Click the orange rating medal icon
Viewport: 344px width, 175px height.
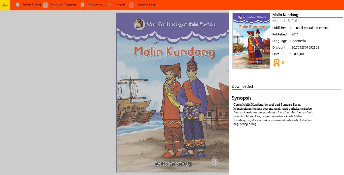pyautogui.click(x=277, y=62)
